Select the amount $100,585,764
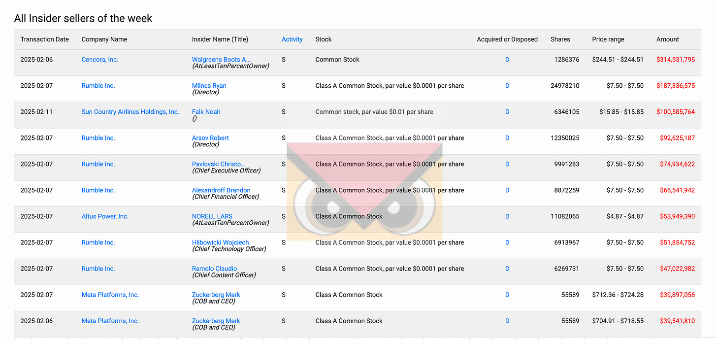Viewport: 717px width, 340px height. [676, 112]
